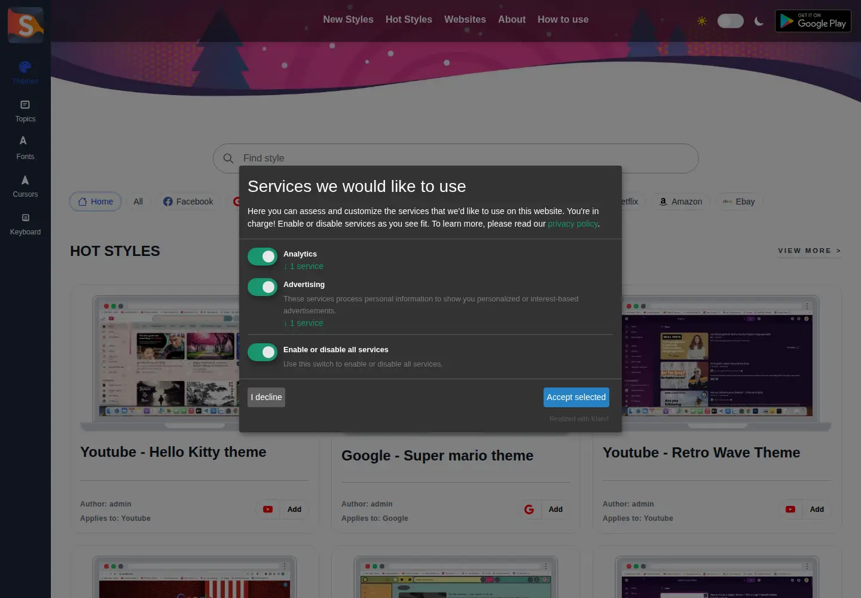This screenshot has width=861, height=598.
Task: Click the Get it on Google Play badge
Action: (813, 21)
